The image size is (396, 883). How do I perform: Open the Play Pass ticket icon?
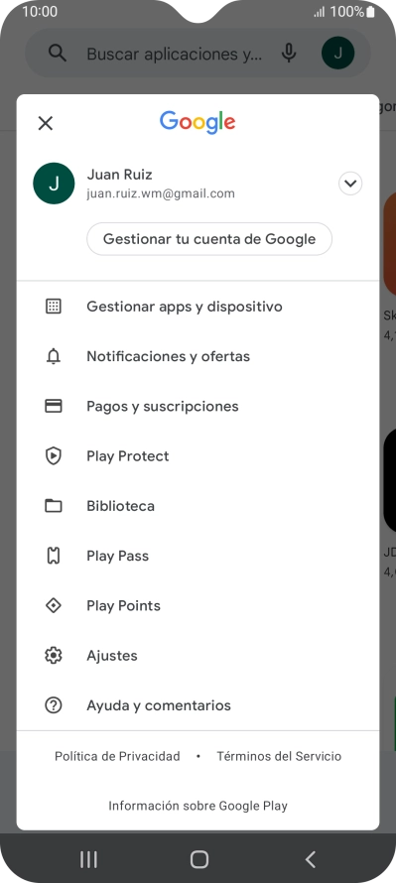54,556
